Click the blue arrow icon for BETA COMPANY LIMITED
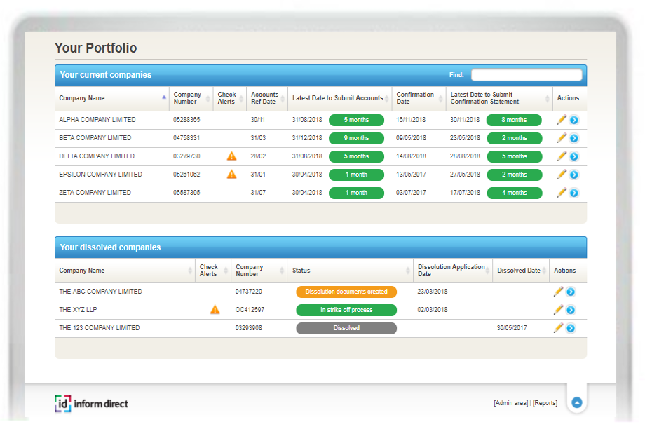Screen dimensions: 645x429 (x=573, y=138)
